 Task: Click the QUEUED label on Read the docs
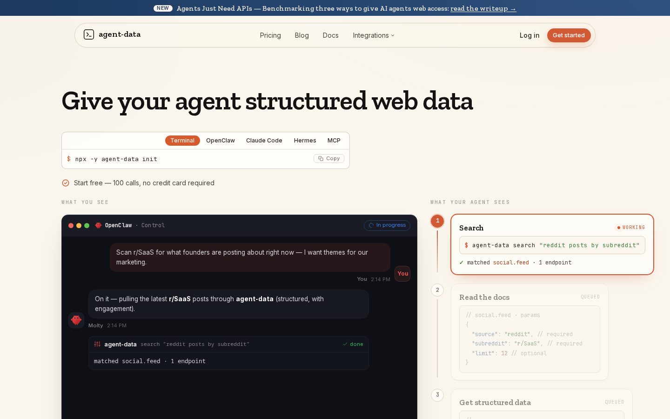point(590,297)
